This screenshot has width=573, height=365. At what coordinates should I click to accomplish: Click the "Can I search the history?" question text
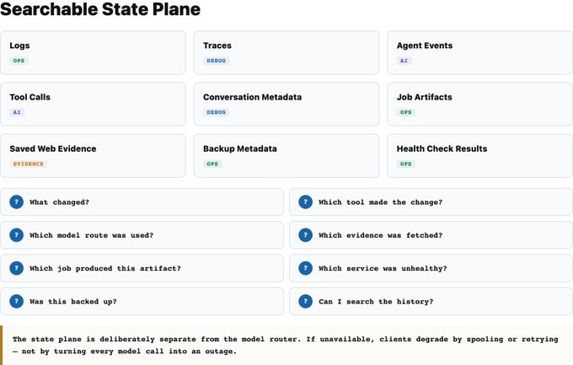[x=376, y=302]
